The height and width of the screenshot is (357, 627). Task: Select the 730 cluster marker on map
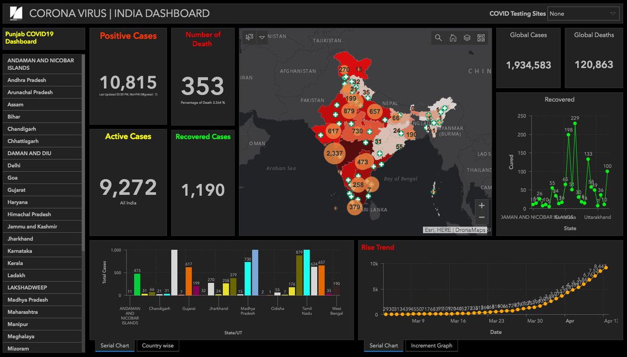pyautogui.click(x=357, y=131)
